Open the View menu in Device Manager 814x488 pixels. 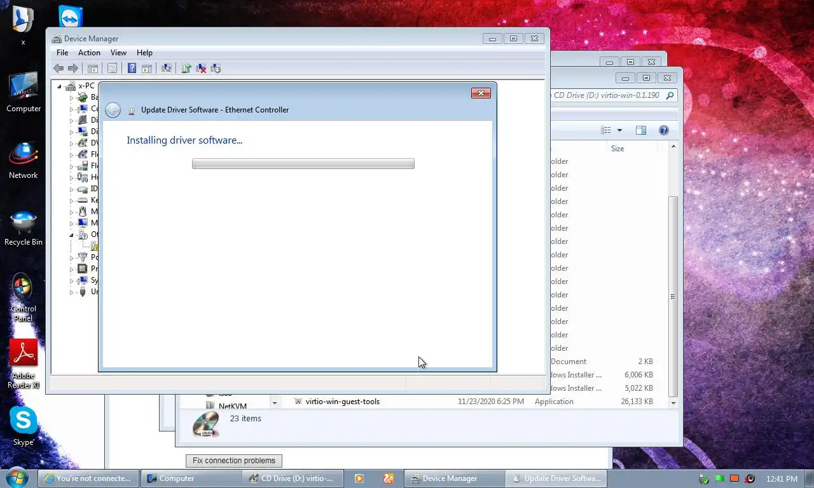(x=118, y=53)
